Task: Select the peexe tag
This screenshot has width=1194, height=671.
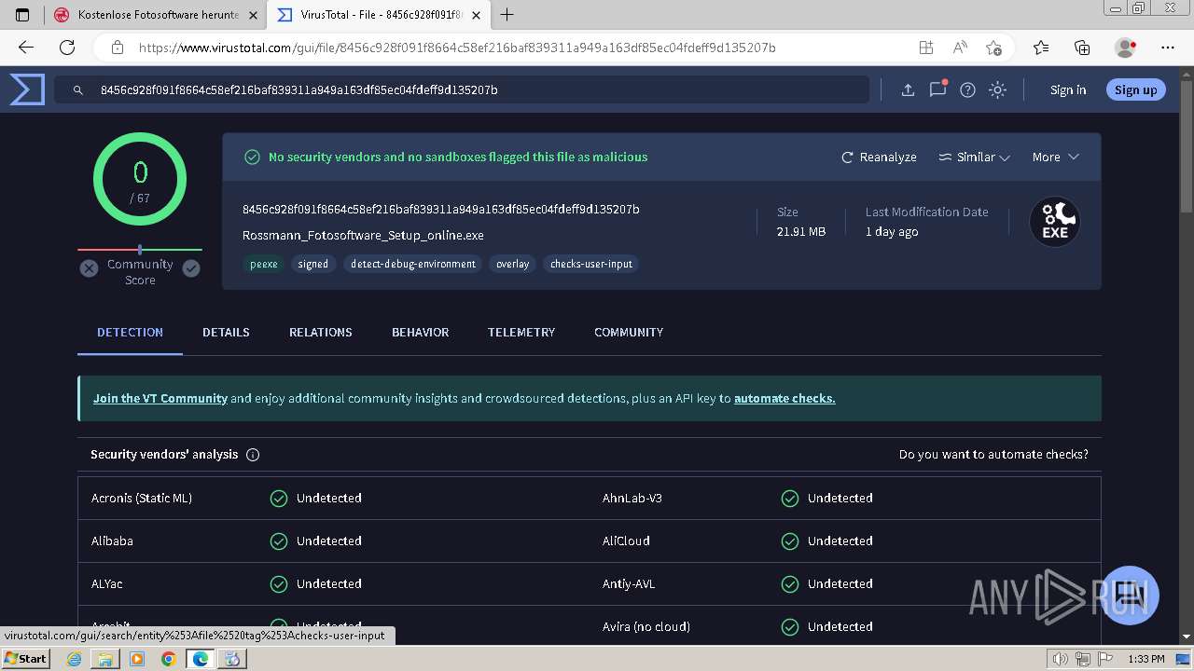Action: 264,264
